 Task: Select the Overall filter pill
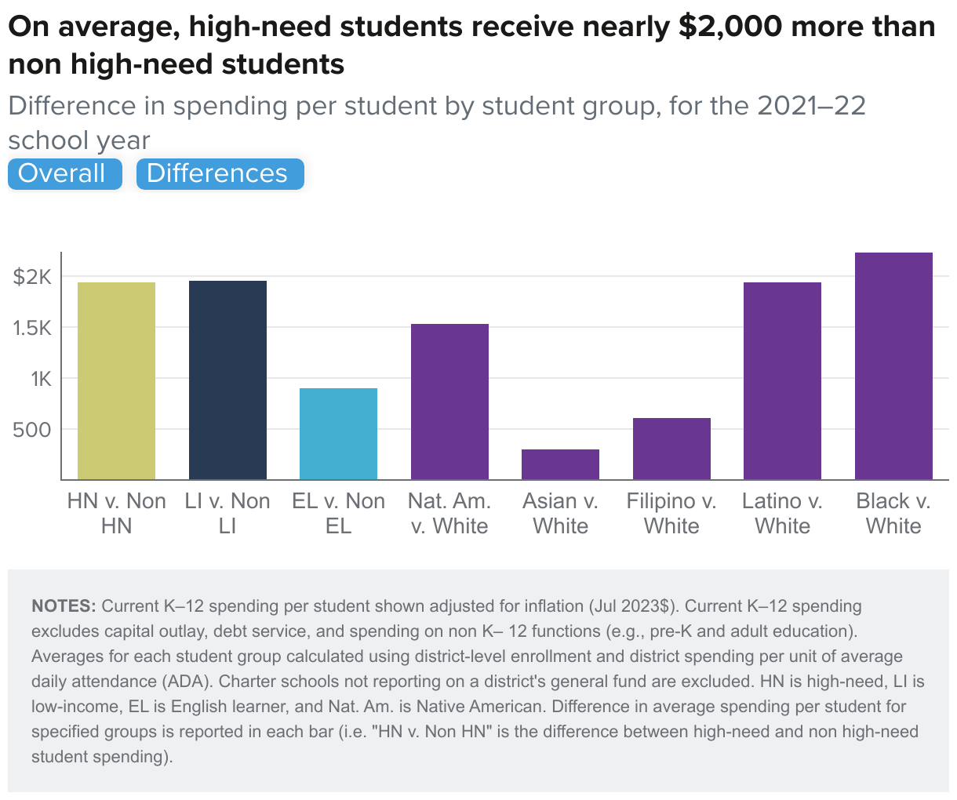[x=64, y=173]
